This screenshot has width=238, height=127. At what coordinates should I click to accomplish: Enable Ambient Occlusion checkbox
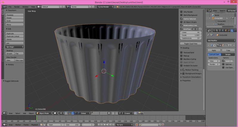click(x=181, y=65)
